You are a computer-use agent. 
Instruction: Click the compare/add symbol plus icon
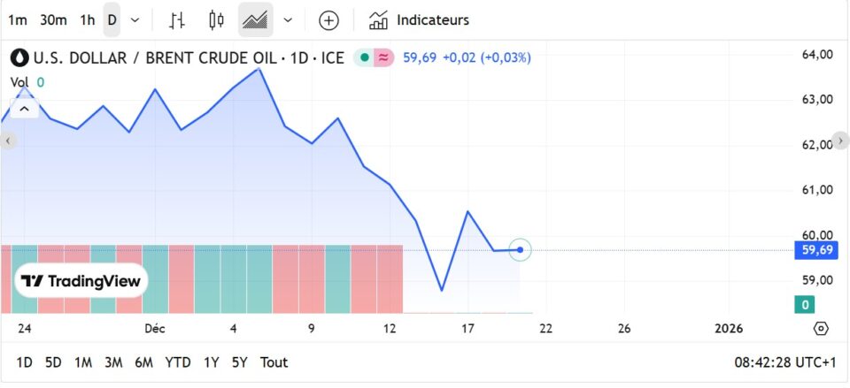point(328,19)
